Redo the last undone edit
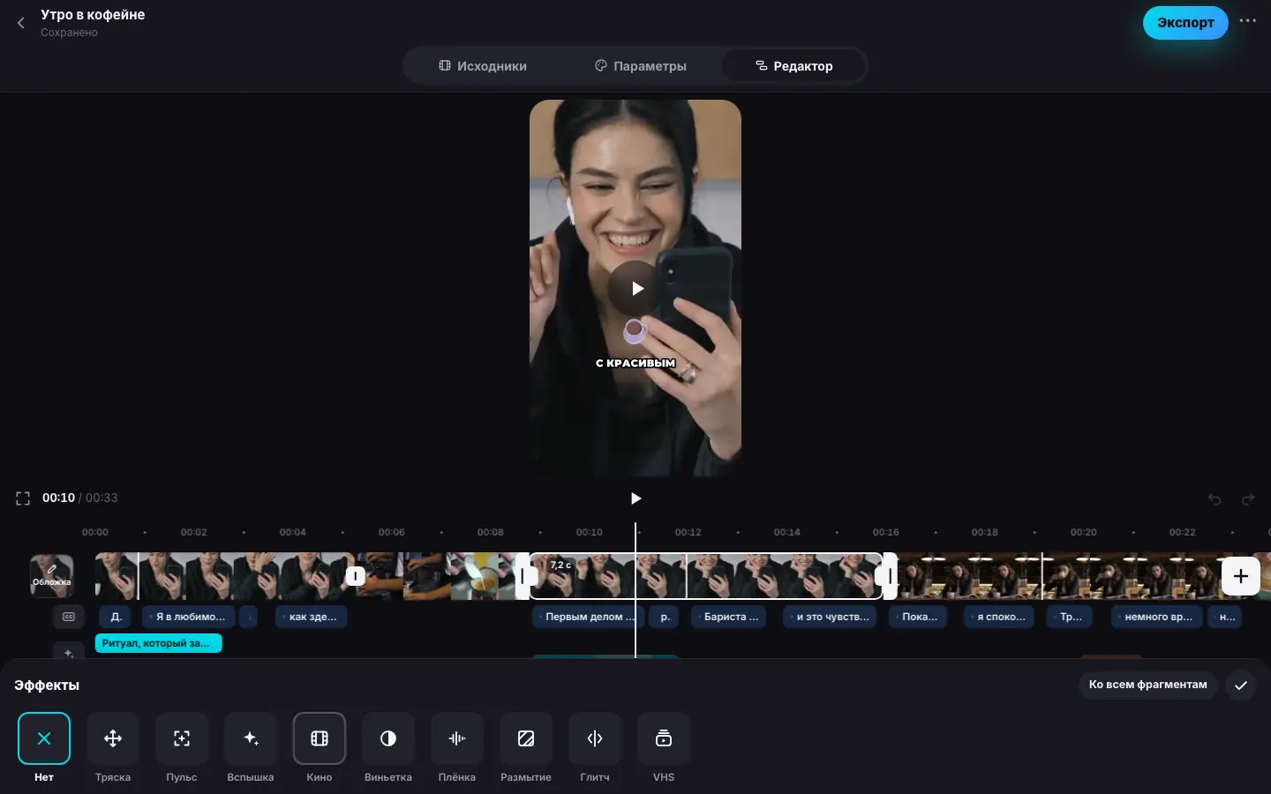This screenshot has height=794, width=1271. (1248, 499)
